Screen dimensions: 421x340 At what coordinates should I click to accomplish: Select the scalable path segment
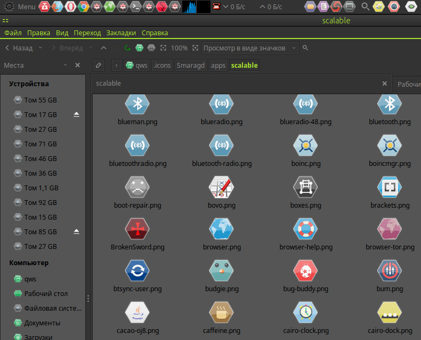coord(244,65)
